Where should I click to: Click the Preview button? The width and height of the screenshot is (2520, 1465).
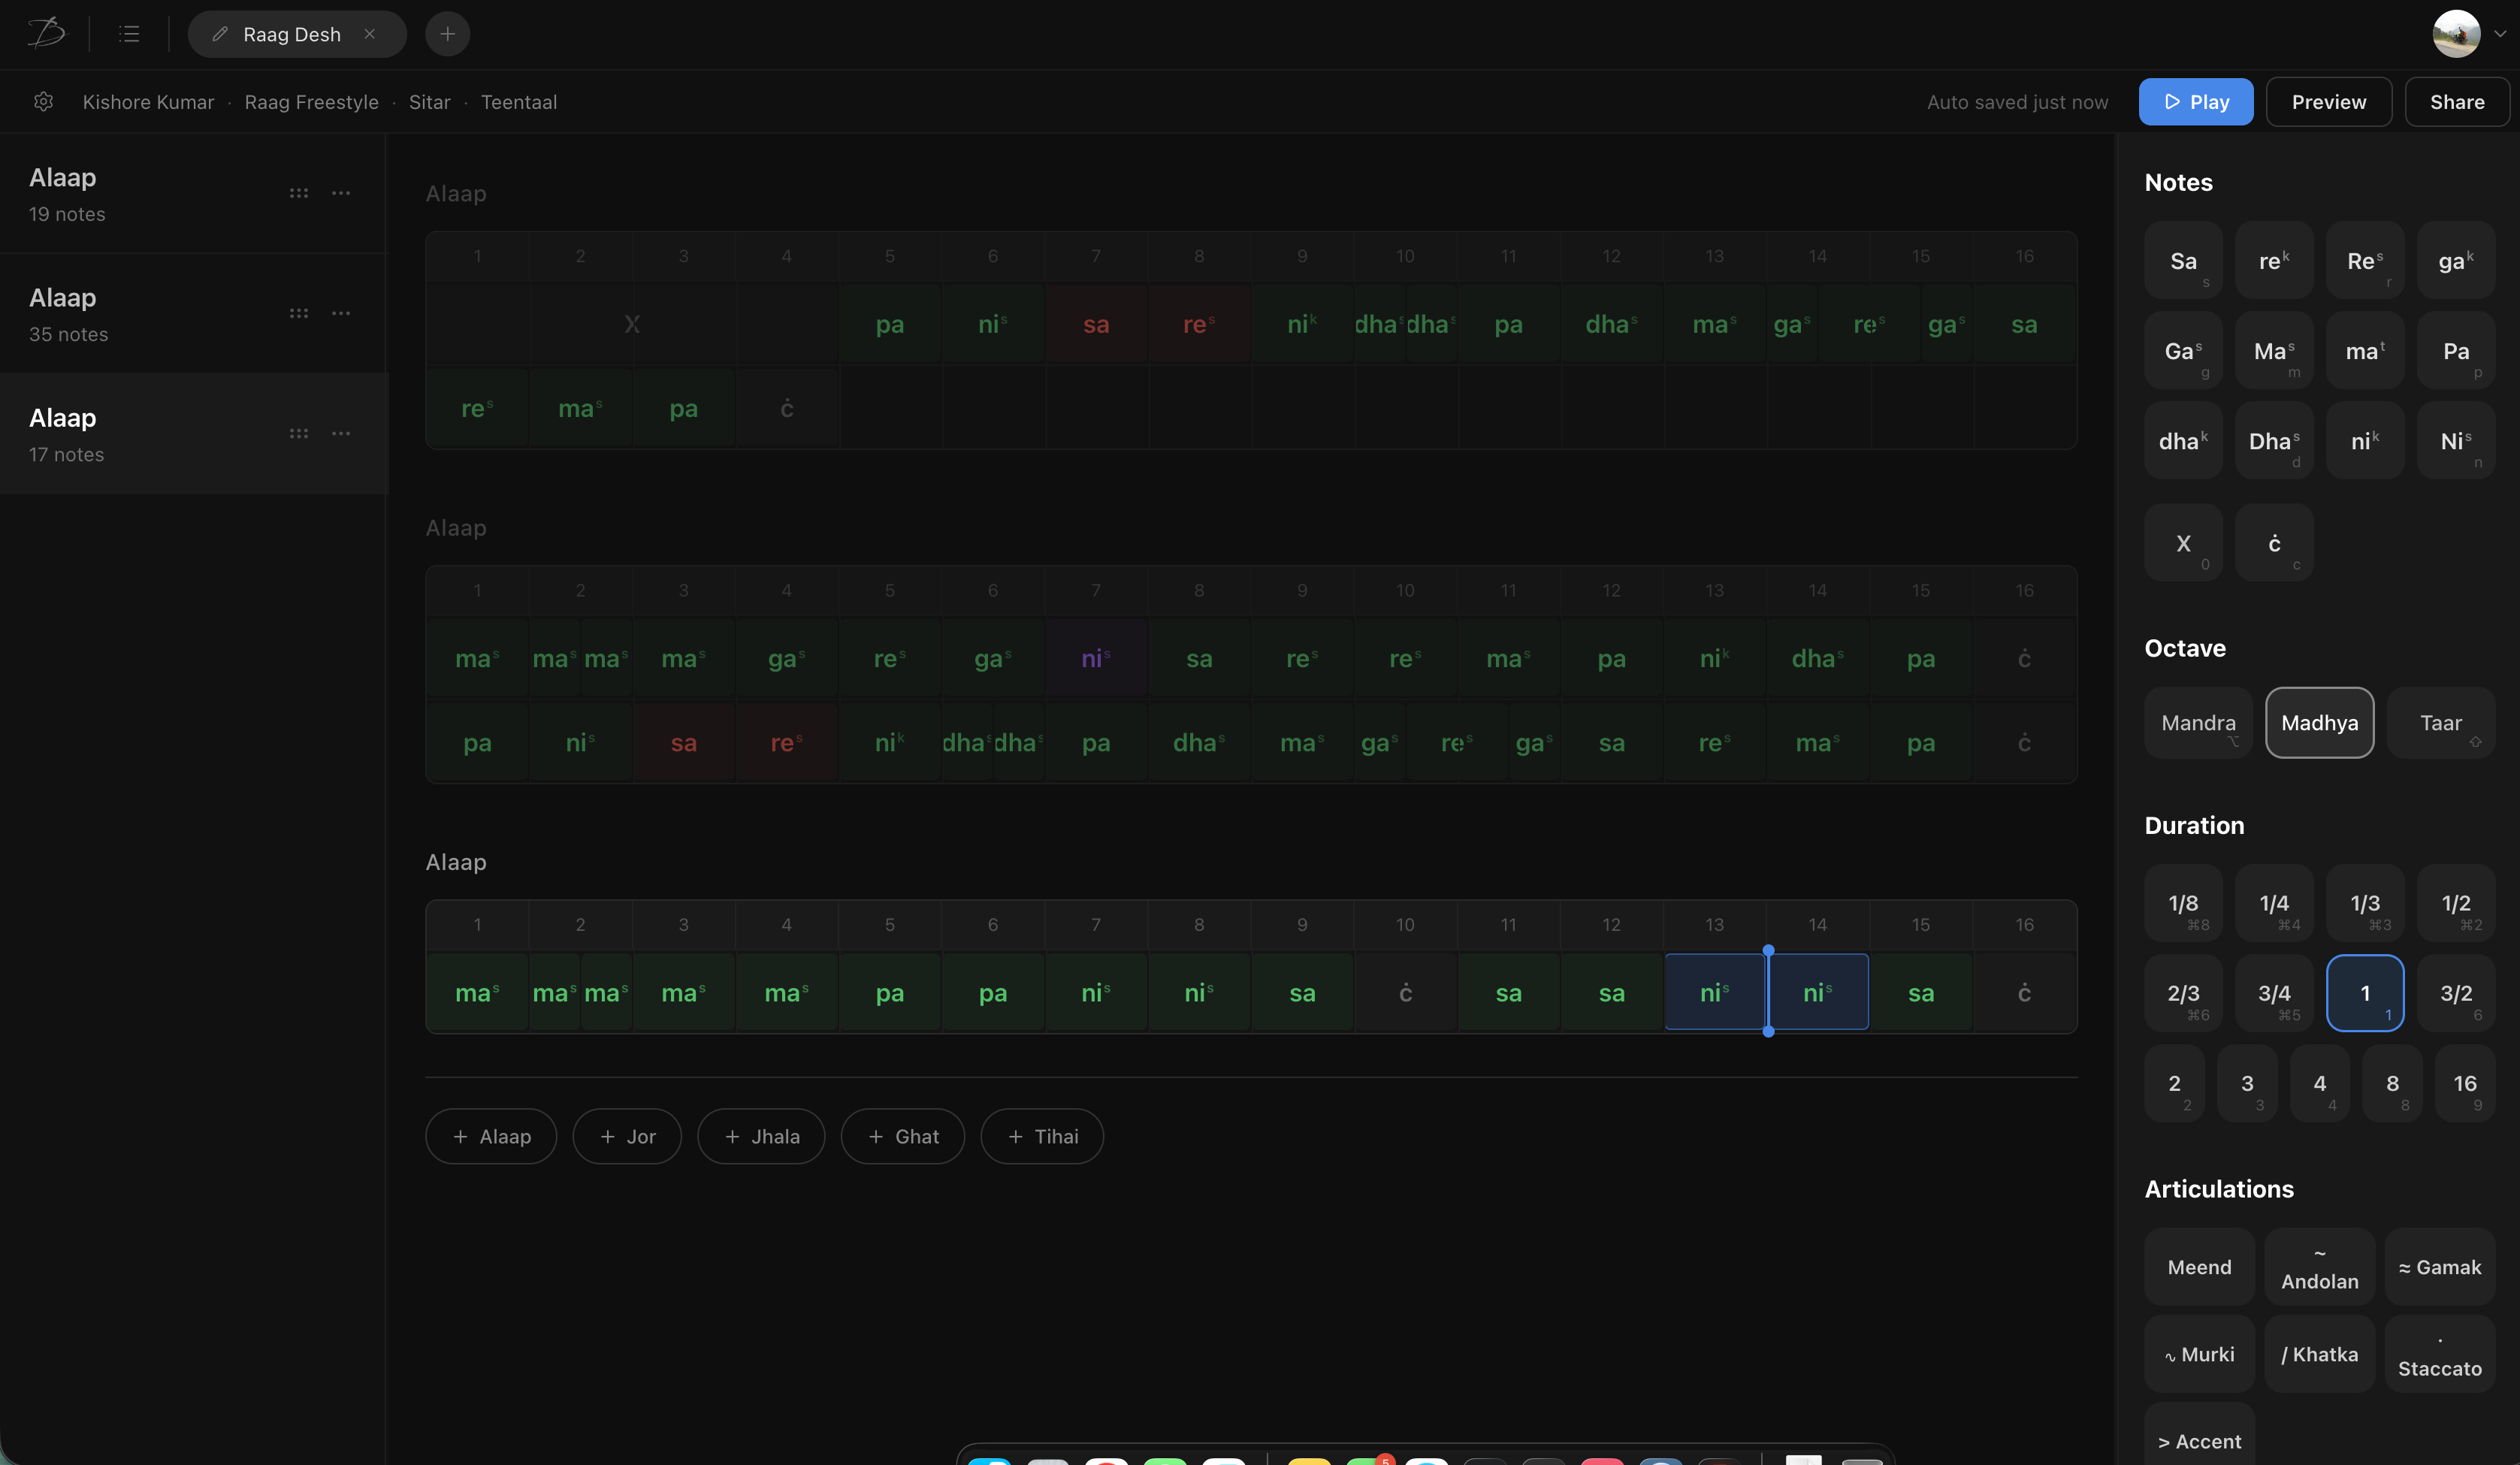point(2328,102)
